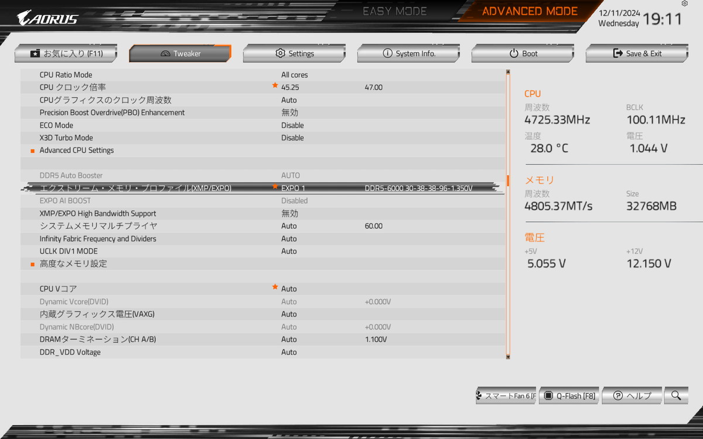Image resolution: width=703 pixels, height=439 pixels.
Task: Change ECO Mode Disable setting
Action: coord(292,125)
